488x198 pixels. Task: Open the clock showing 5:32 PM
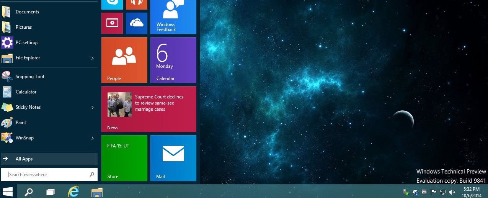(x=472, y=192)
